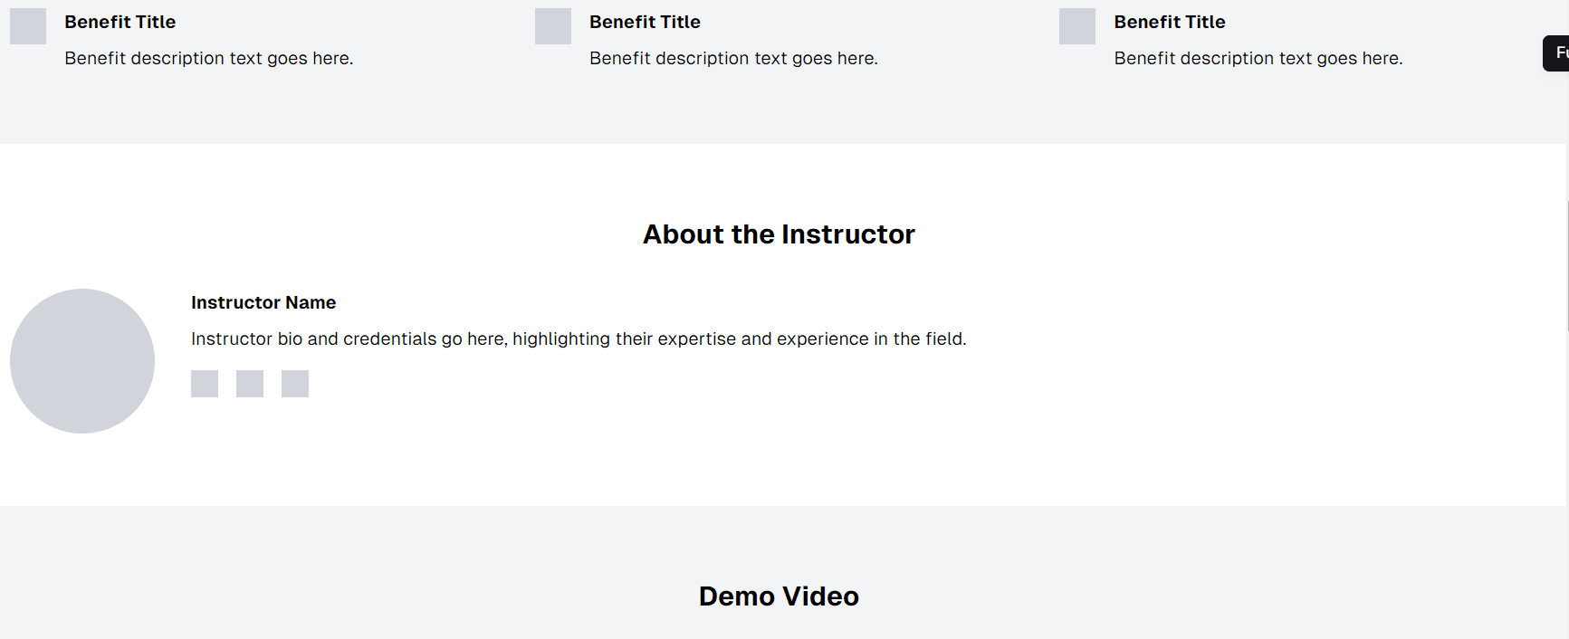Screen dimensions: 1569x639
Task: Click the third benefit icon placeholder
Action: point(1077,26)
